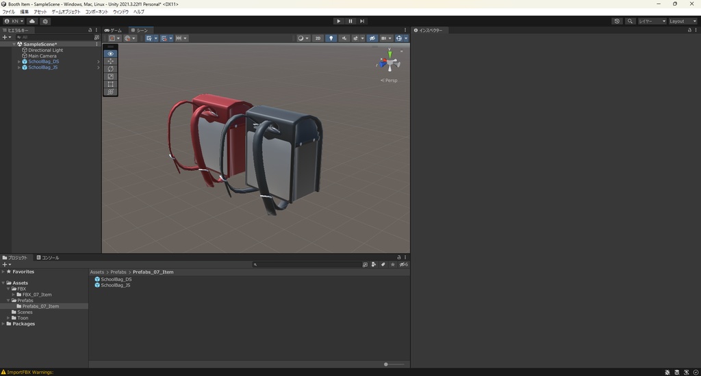
Task: Select the Rotate tool in scene toolbar
Action: coord(110,69)
